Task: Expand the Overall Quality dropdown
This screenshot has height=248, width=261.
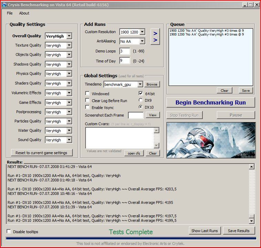Action: coord(69,36)
